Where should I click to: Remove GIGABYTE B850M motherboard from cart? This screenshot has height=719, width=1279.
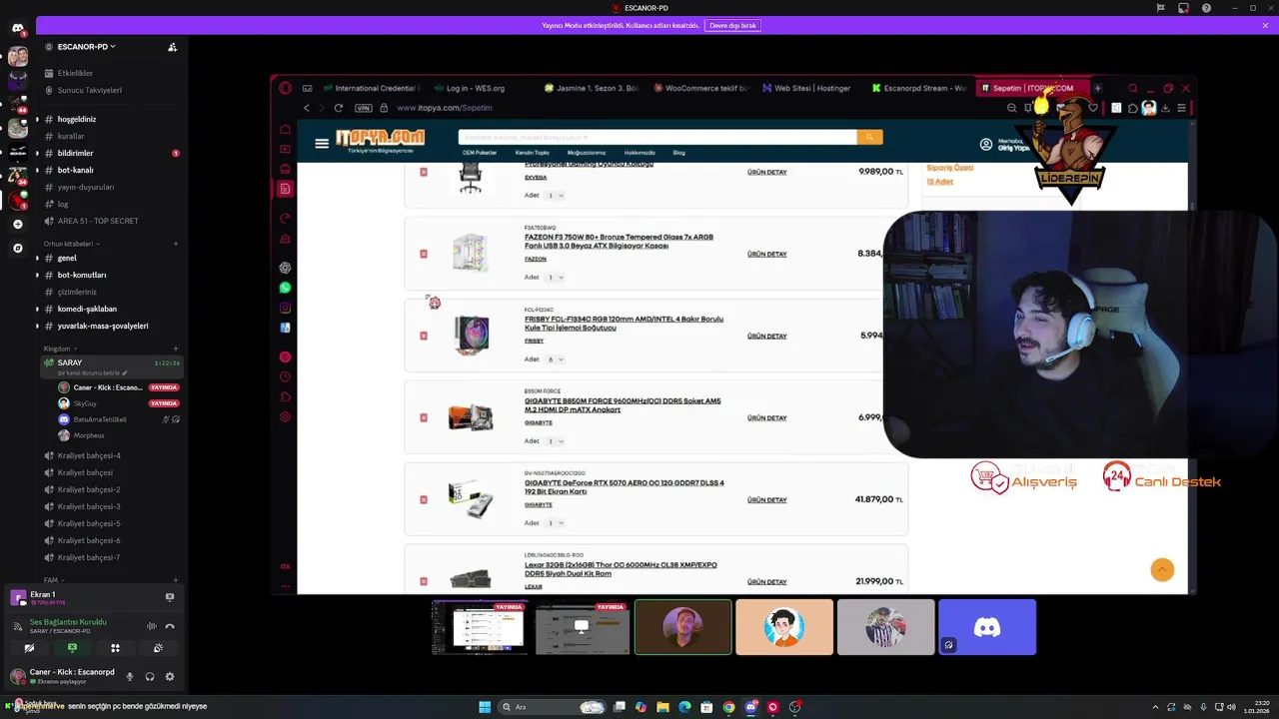[x=424, y=417]
